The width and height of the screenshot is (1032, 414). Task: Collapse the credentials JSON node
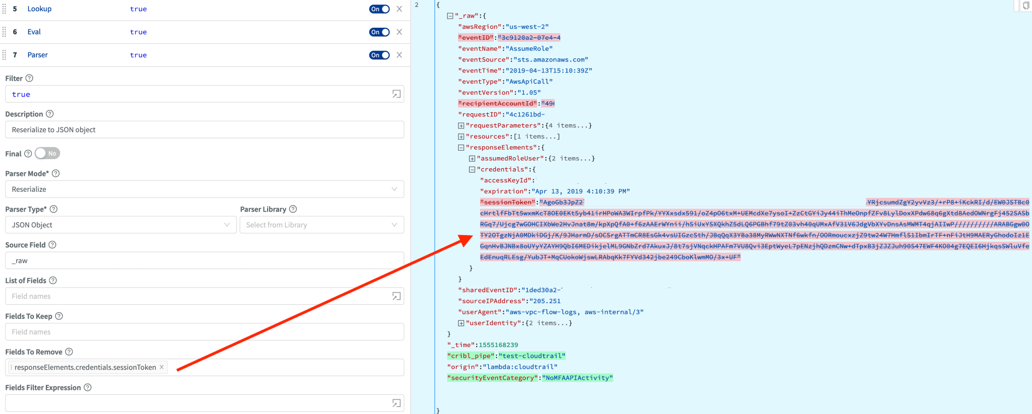pos(472,170)
